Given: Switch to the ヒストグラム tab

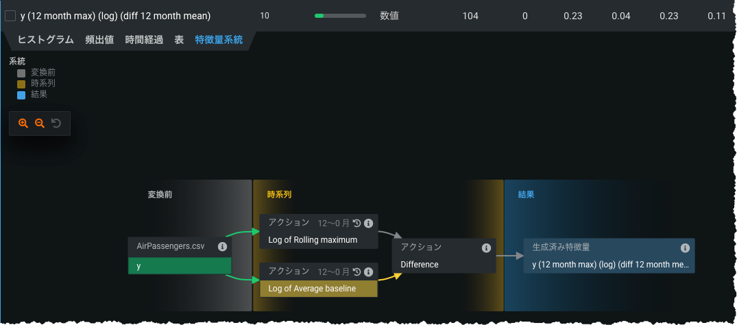Looking at the screenshot, I should (45, 40).
